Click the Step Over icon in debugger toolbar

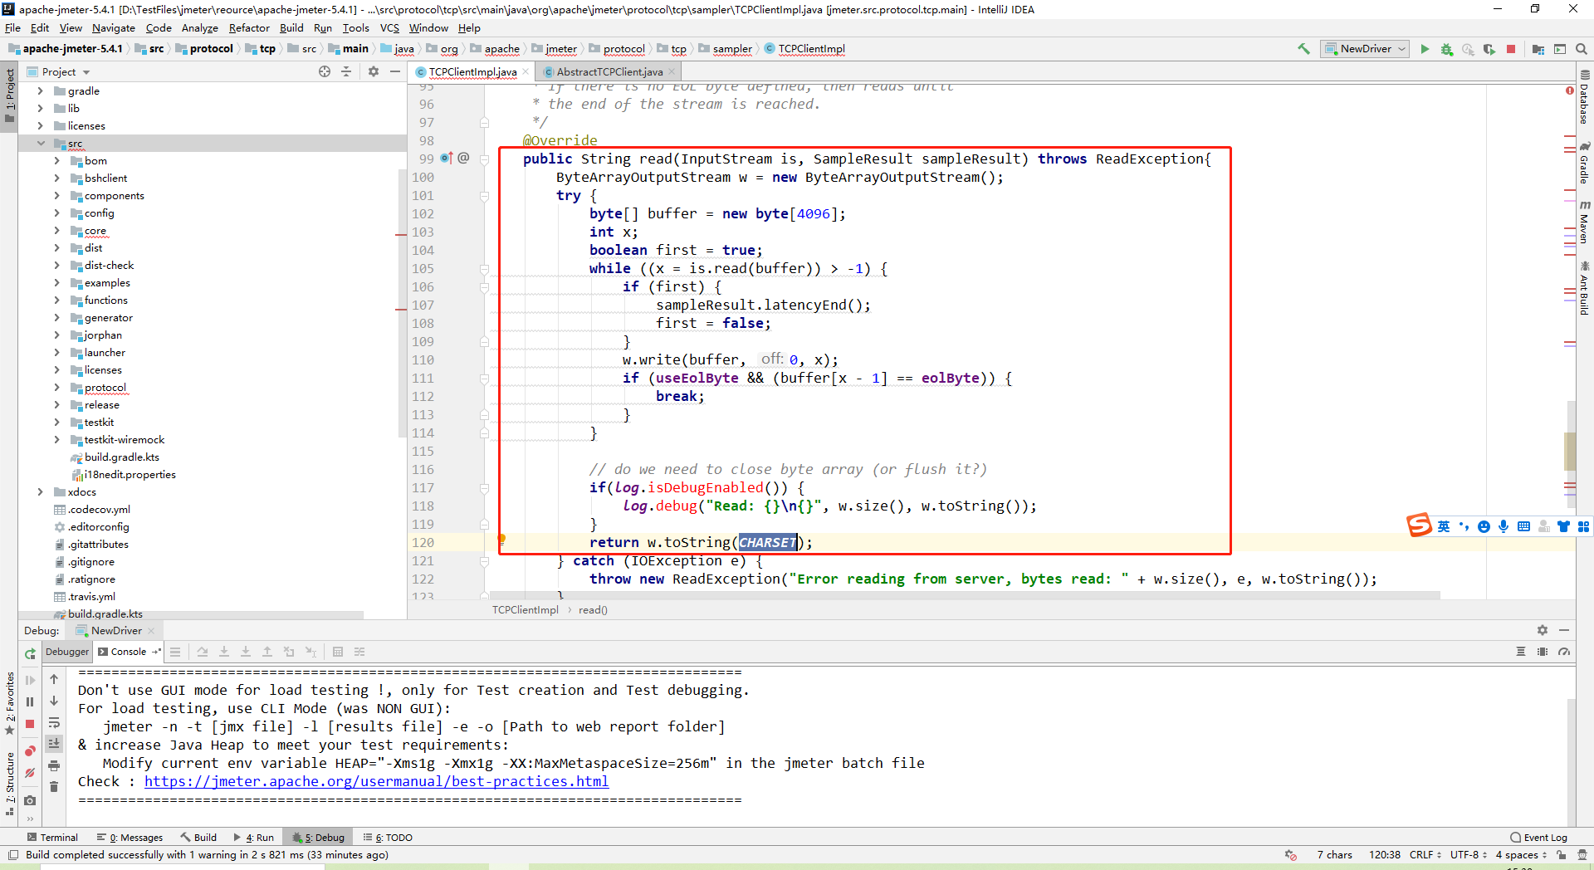(x=202, y=652)
